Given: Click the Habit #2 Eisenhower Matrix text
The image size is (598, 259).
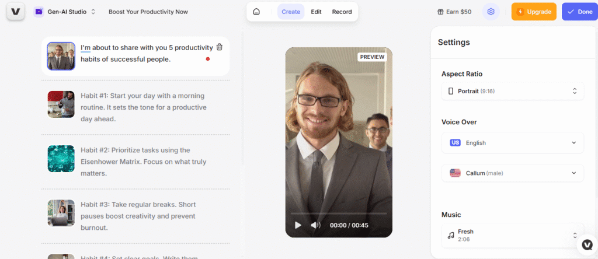Looking at the screenshot, I should 144,162.
